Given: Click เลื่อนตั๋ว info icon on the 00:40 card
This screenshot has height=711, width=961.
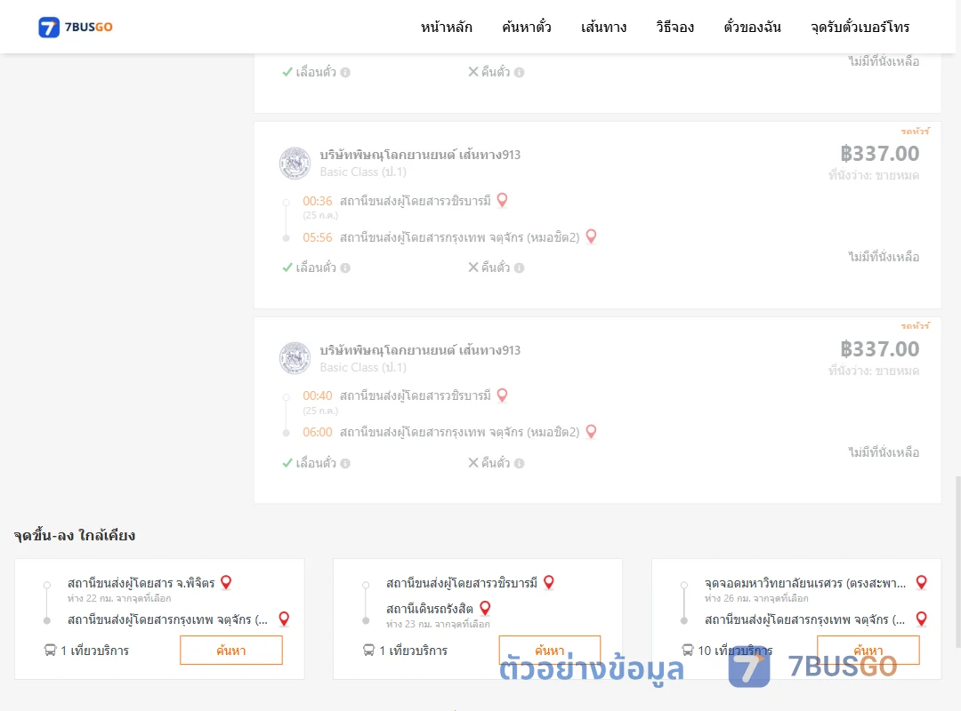Looking at the screenshot, I should pyautogui.click(x=345, y=463).
